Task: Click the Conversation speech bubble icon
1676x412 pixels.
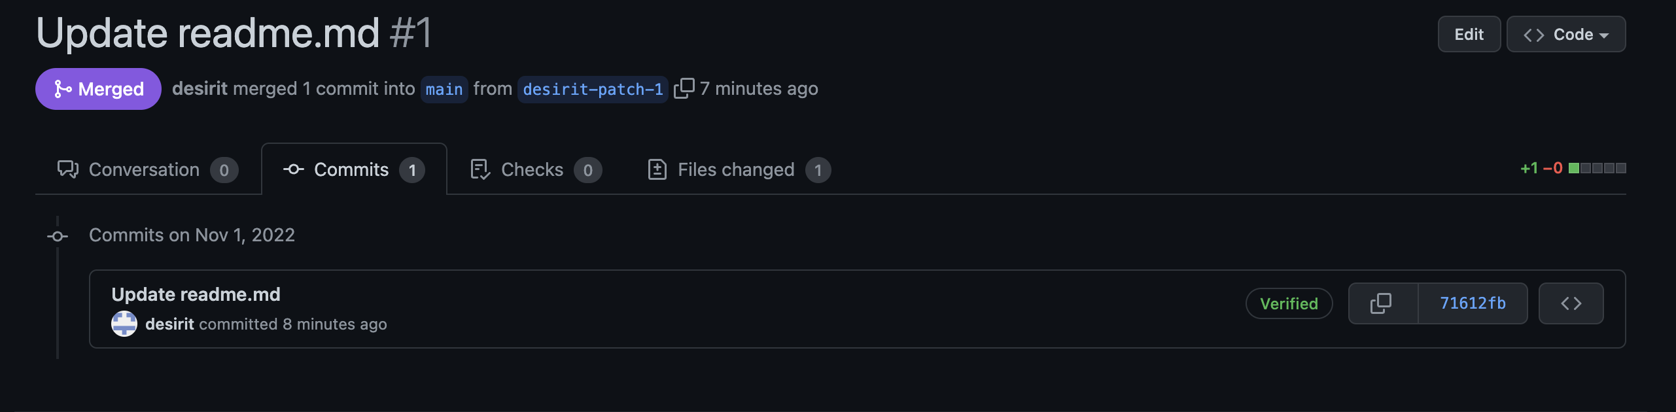Action: pyautogui.click(x=68, y=169)
